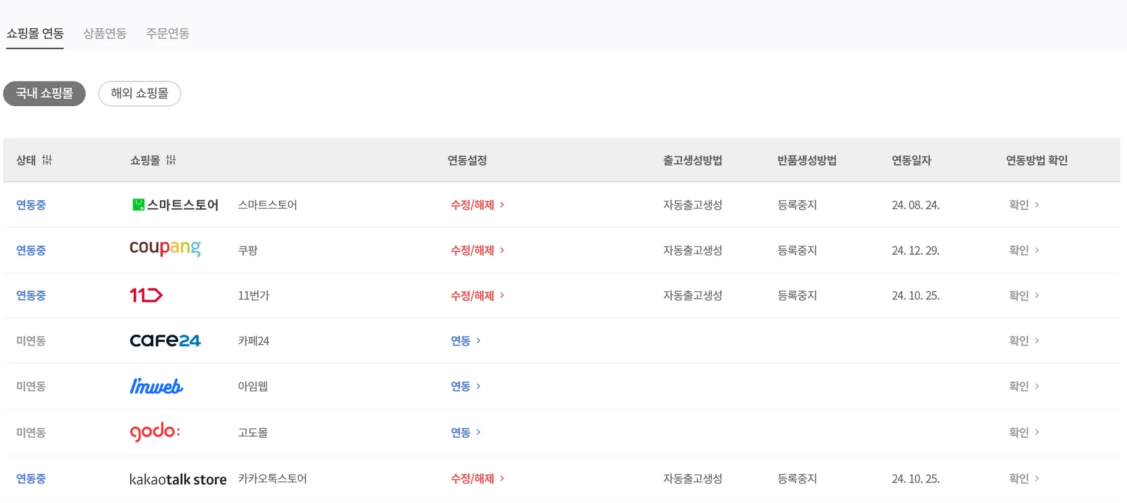Open the 주문연동 tab
This screenshot has width=1127, height=503.
tap(168, 33)
